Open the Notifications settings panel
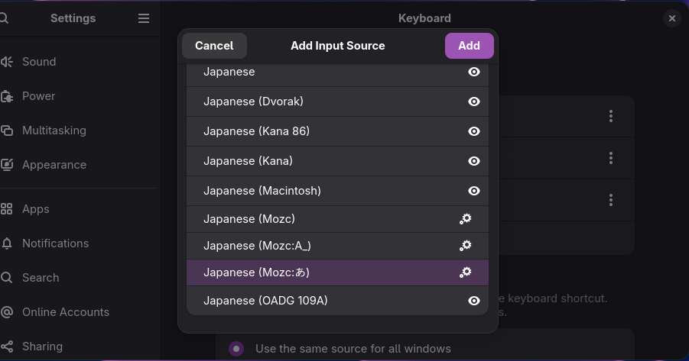The width and height of the screenshot is (689, 361). (x=55, y=243)
